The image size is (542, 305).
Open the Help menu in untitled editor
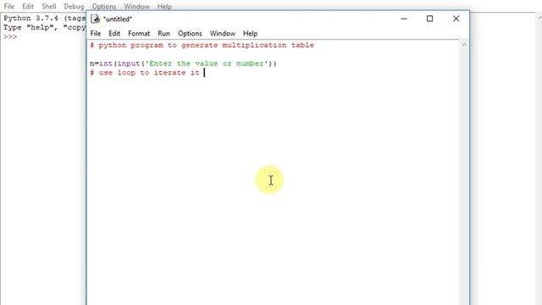[251, 34]
